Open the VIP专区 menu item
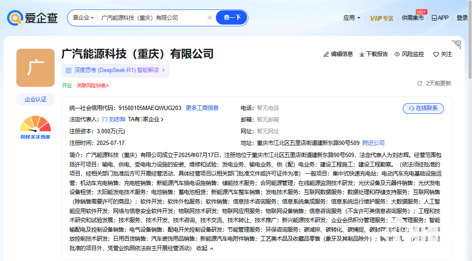472x261 pixels. (x=381, y=18)
